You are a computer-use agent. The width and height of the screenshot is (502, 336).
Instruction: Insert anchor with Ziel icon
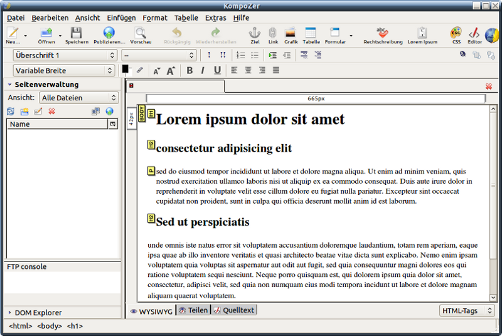(255, 35)
